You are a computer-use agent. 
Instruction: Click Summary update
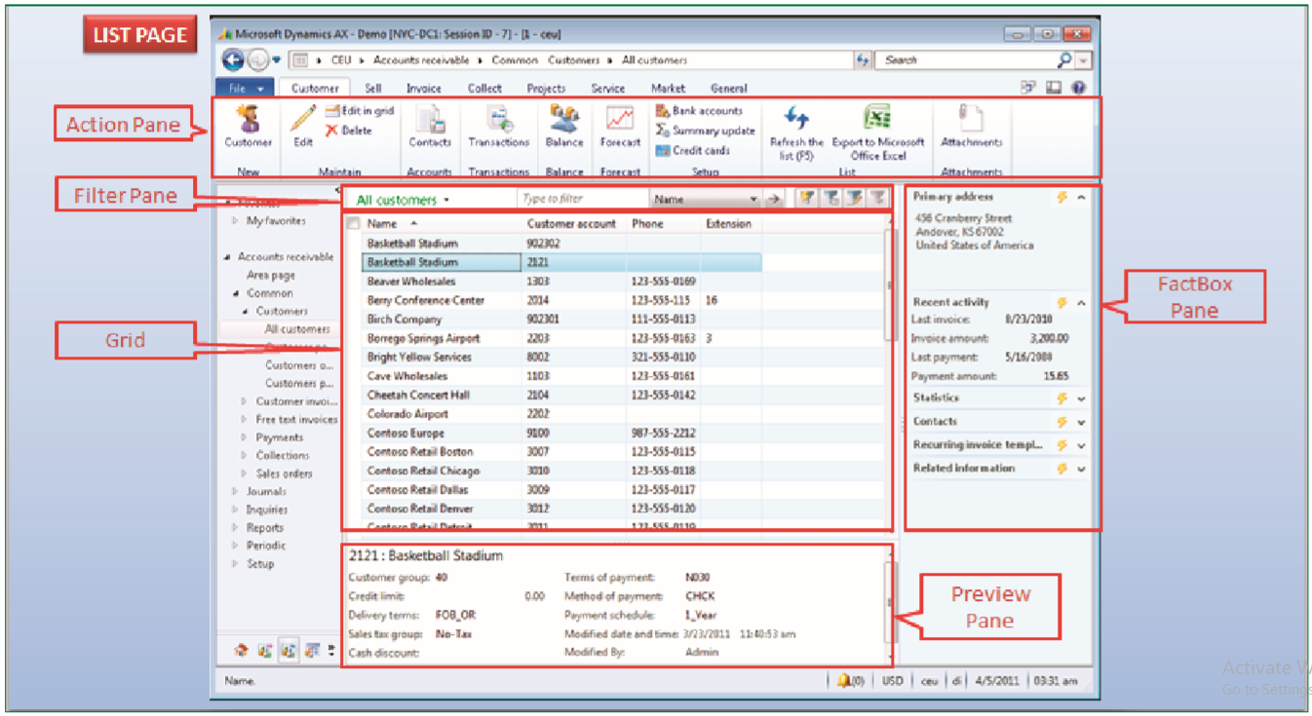pyautogui.click(x=706, y=131)
